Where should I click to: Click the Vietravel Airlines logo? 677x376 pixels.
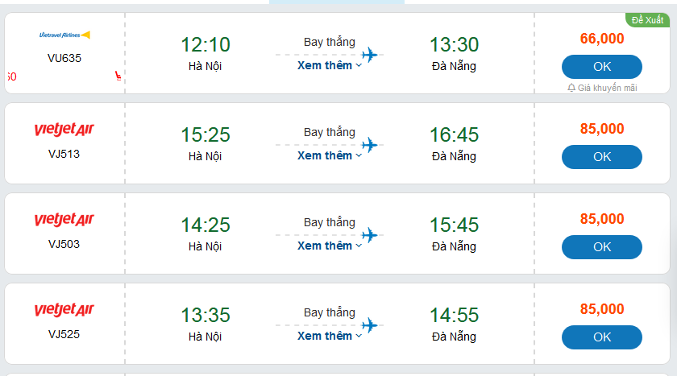(64, 35)
